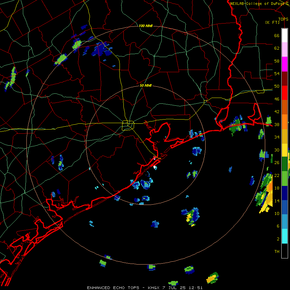This screenshot has width=290, height=290.
Task: Click the legend value '22'
Action: pyautogui.click(x=277, y=175)
